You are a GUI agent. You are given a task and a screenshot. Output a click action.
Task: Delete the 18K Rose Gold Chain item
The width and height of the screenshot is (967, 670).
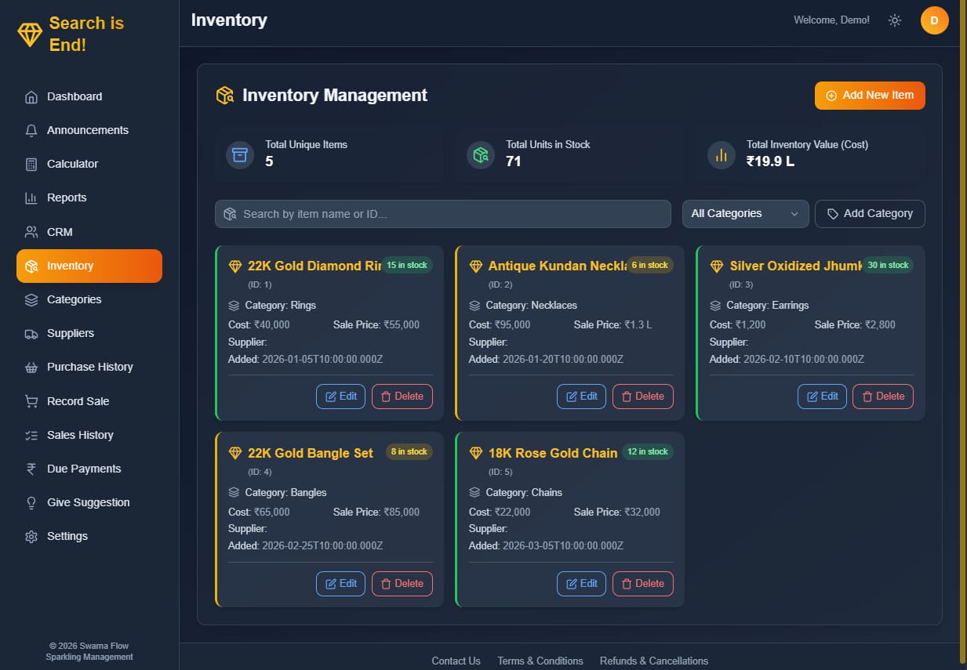click(x=643, y=584)
